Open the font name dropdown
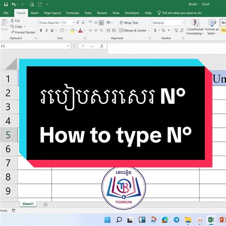Viewport: 226px width, 226px height. point(61,23)
